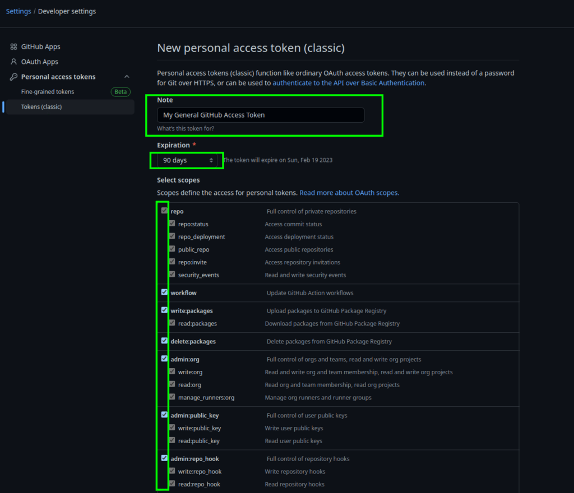Toggle the security_events checkbox
574x493 pixels.
172,275
